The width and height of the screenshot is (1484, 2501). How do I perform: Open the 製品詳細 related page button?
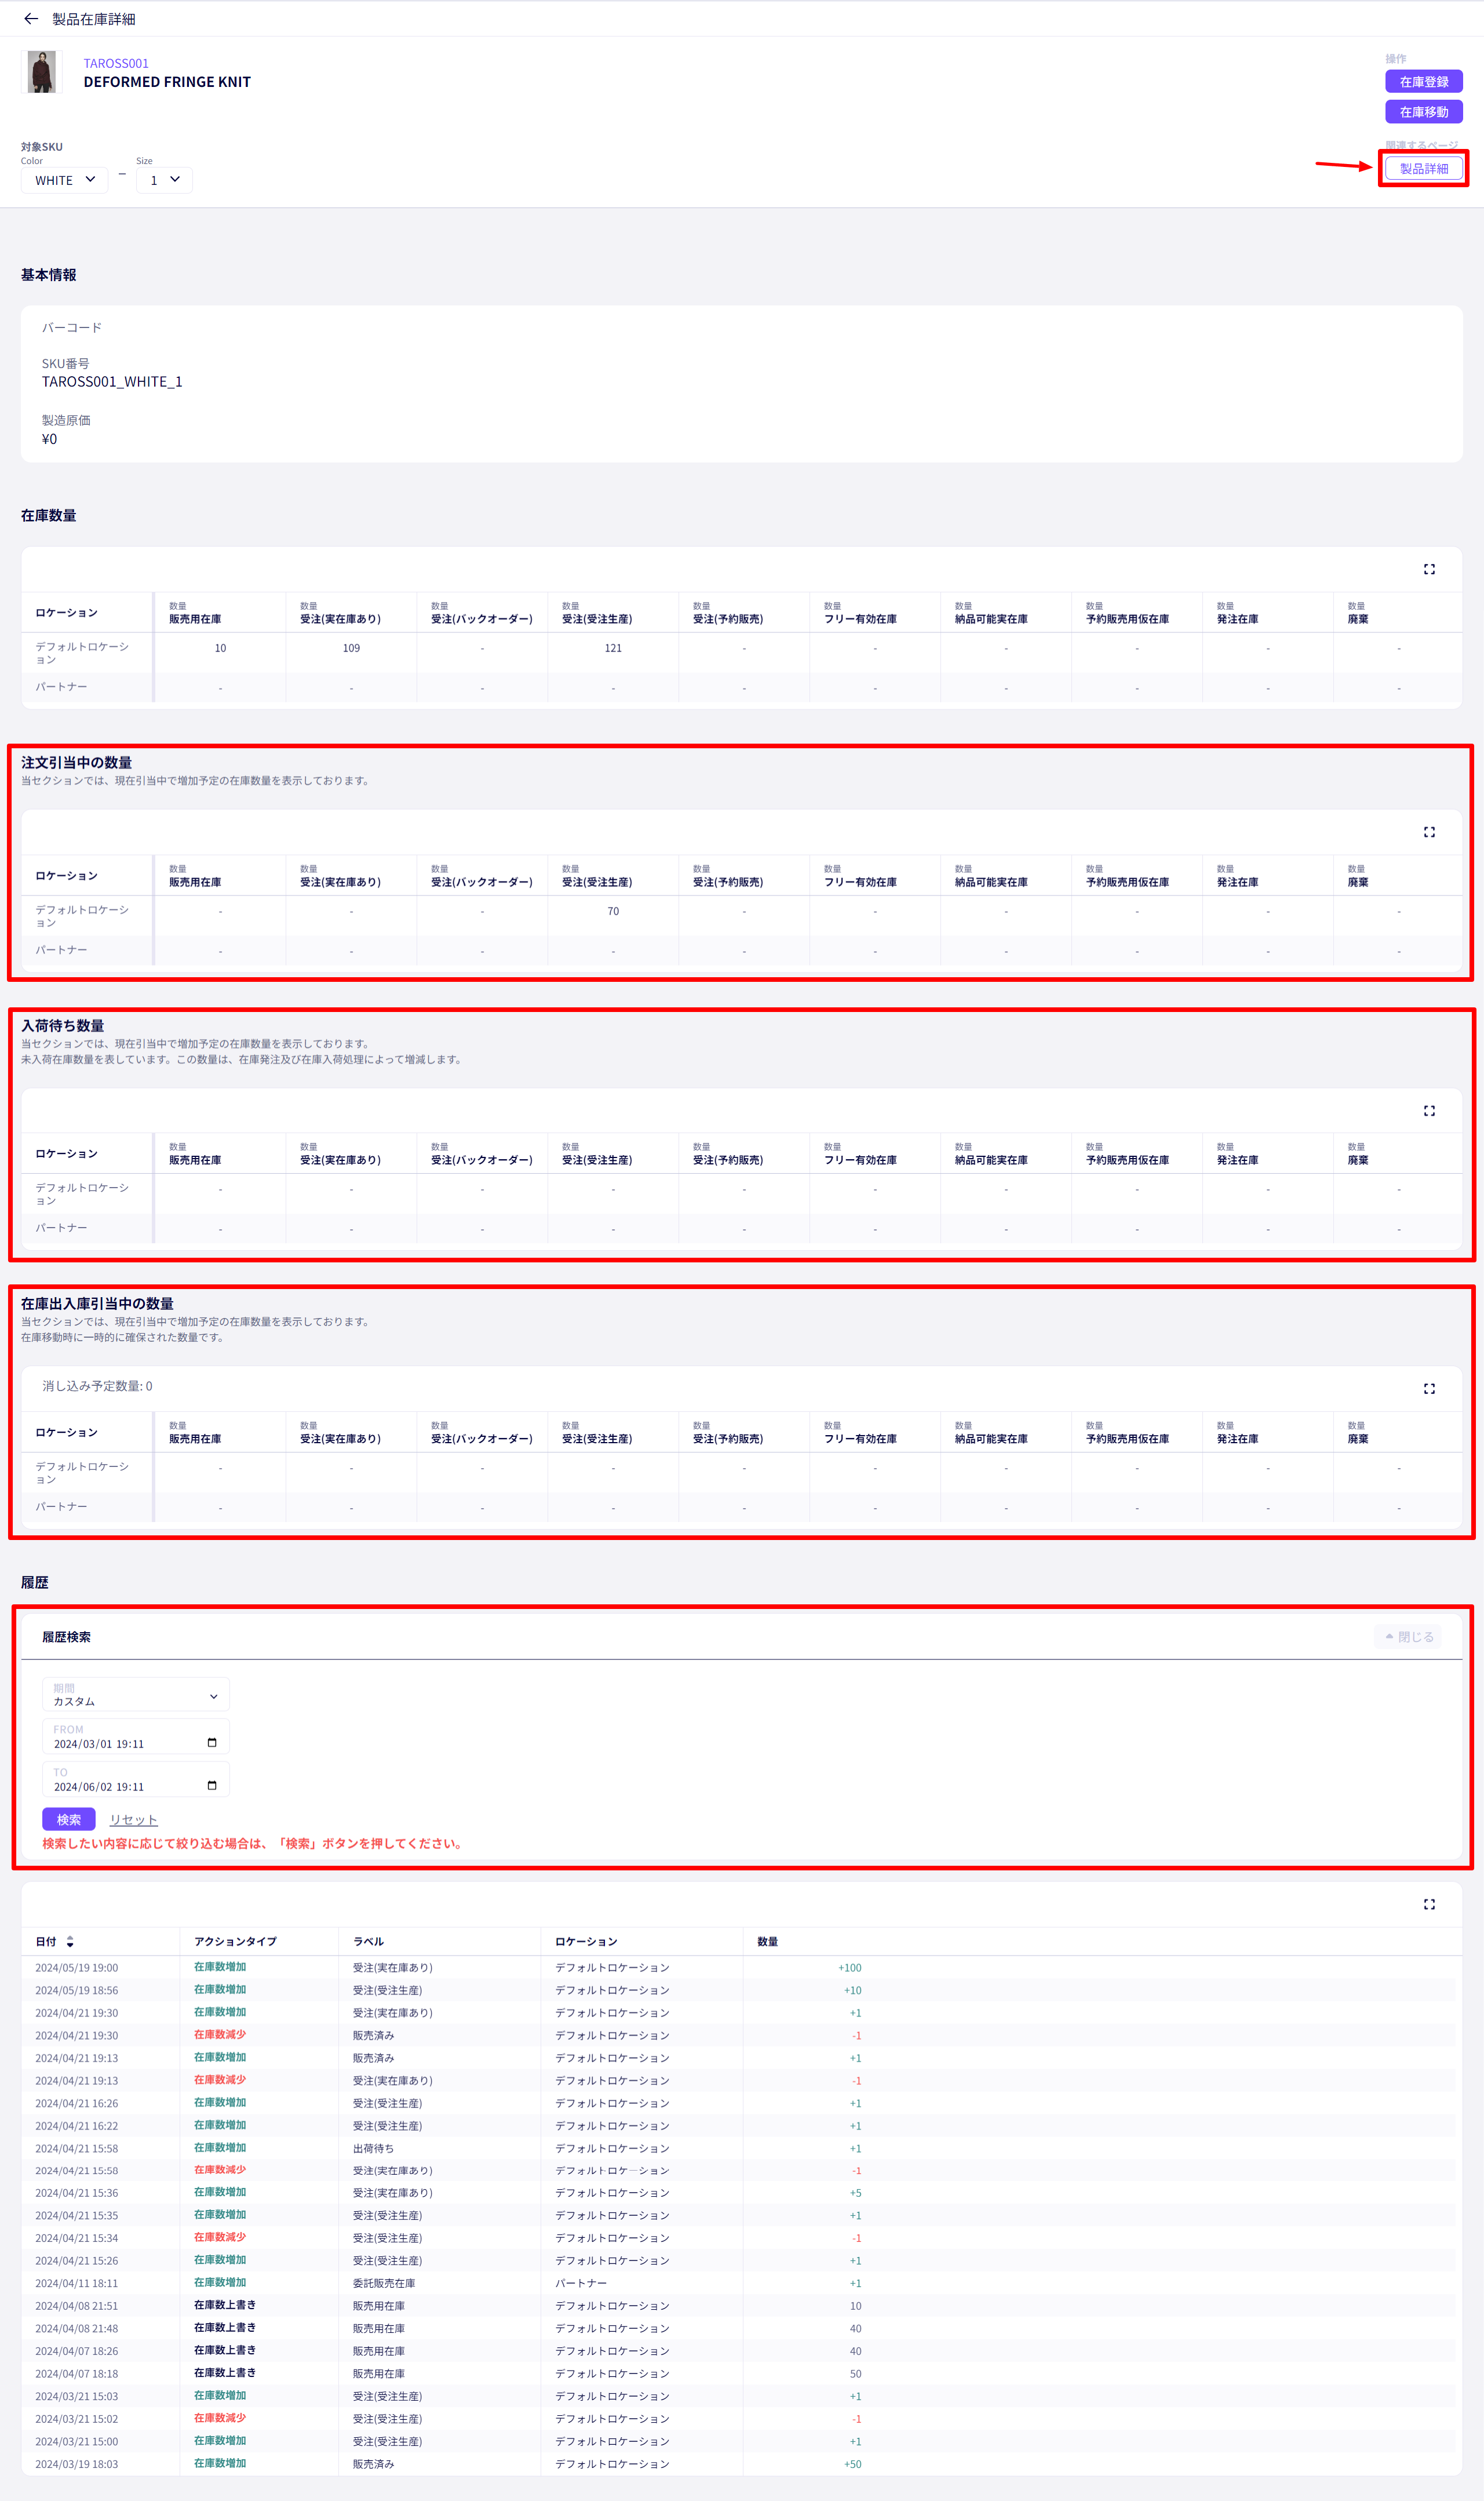pos(1423,168)
